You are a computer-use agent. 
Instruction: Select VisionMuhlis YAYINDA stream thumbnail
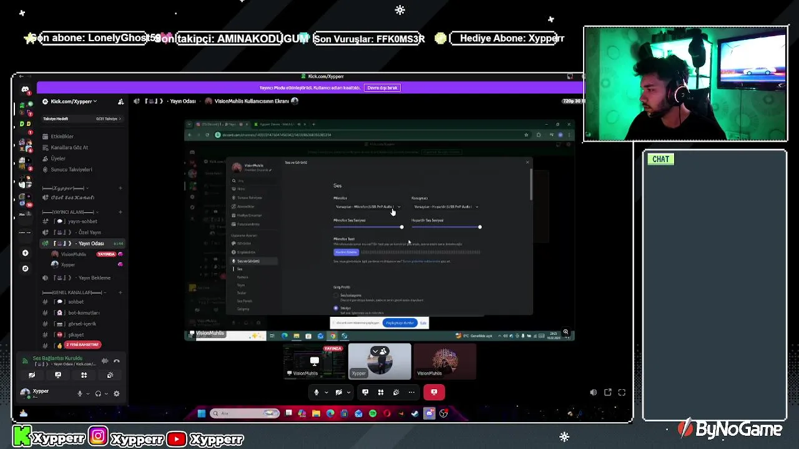coord(314,361)
